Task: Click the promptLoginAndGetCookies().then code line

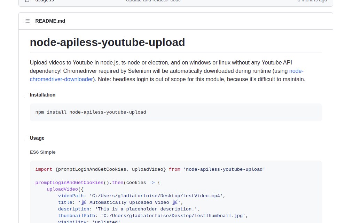Action: [x=98, y=183]
